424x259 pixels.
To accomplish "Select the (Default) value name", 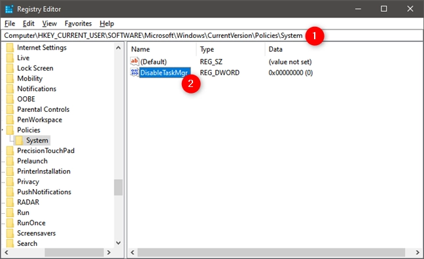I will tap(153, 62).
